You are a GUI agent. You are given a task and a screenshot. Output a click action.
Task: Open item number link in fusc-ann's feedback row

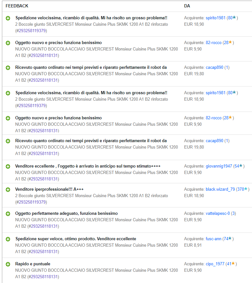point(44,251)
